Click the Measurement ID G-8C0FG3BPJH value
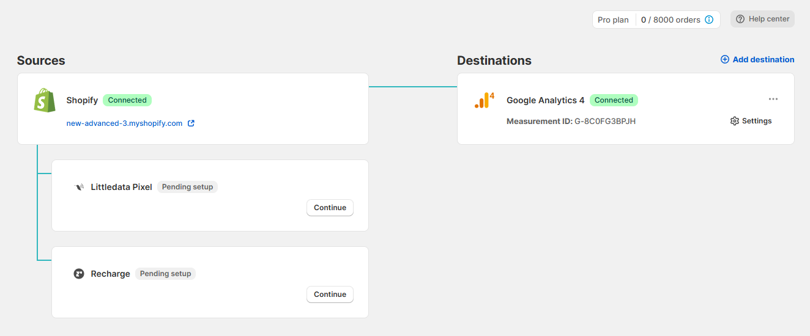The image size is (810, 336). click(605, 121)
